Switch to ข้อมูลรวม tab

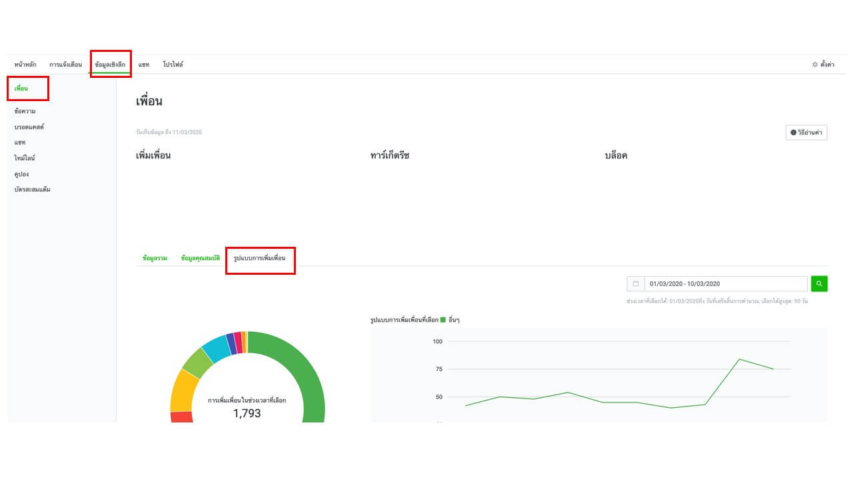point(155,258)
